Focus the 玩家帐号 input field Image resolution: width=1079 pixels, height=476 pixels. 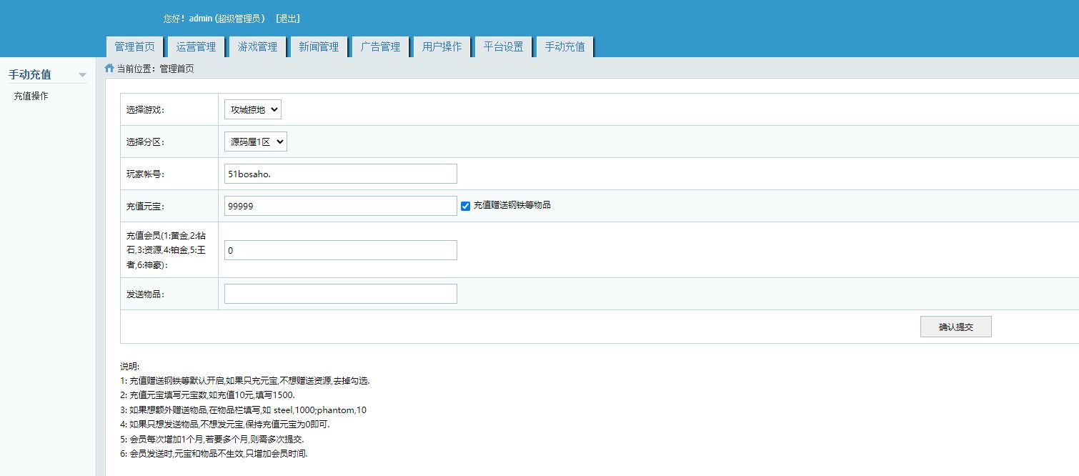tap(340, 174)
